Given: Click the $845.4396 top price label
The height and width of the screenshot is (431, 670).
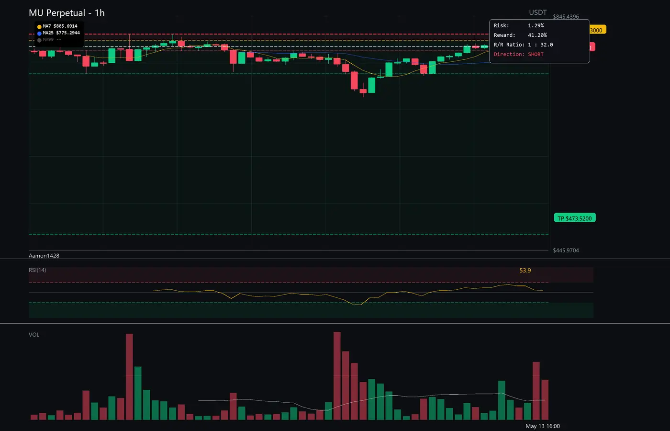Looking at the screenshot, I should (x=566, y=17).
